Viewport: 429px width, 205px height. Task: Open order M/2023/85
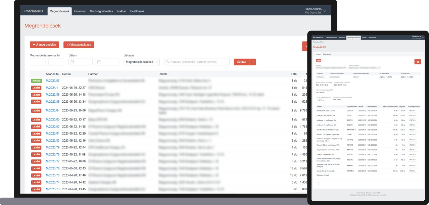coord(53,102)
